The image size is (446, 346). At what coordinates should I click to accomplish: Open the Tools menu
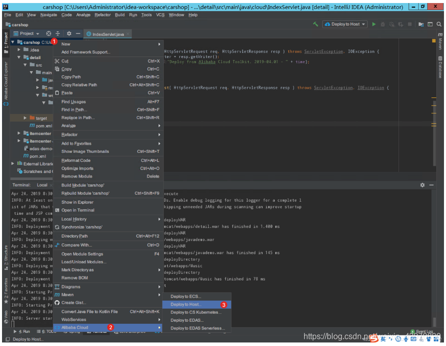click(x=146, y=15)
